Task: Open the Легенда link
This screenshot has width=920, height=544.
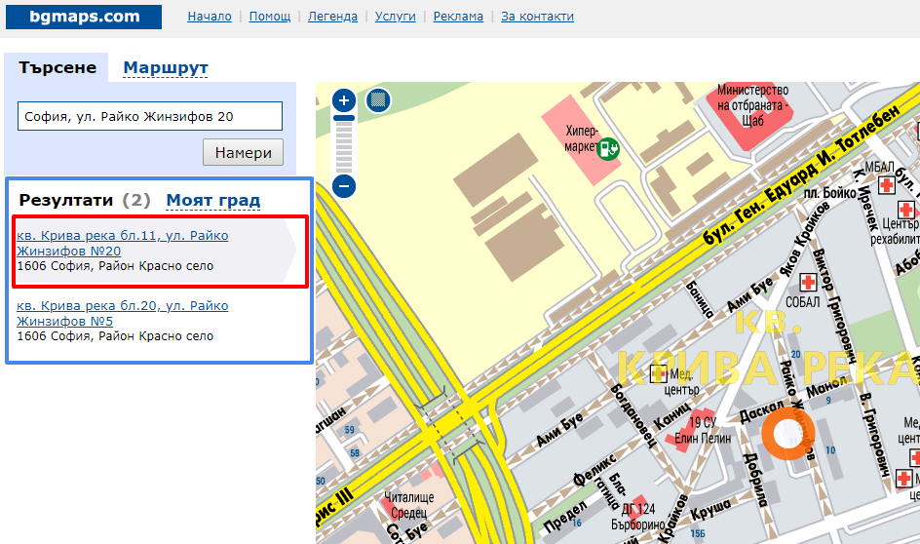Action: [x=332, y=17]
